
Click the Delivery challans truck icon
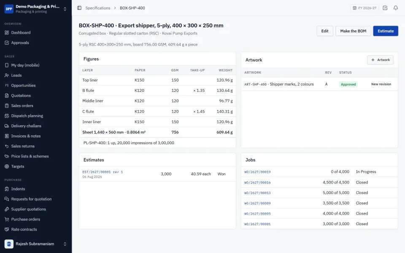(x=7, y=126)
